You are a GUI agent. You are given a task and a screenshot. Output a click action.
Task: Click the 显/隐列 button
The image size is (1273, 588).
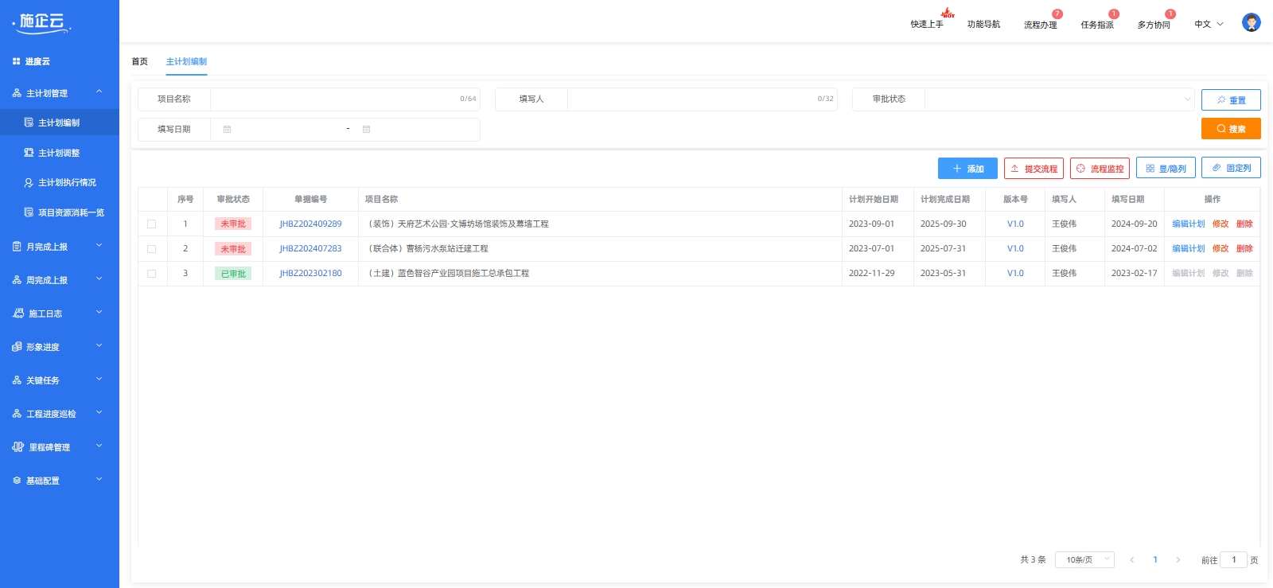1166,169
